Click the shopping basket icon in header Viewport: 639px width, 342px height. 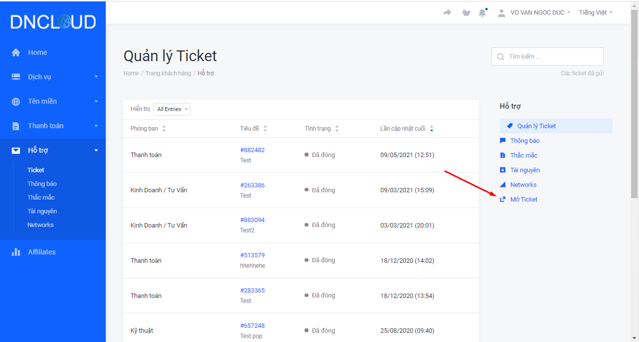tap(466, 13)
